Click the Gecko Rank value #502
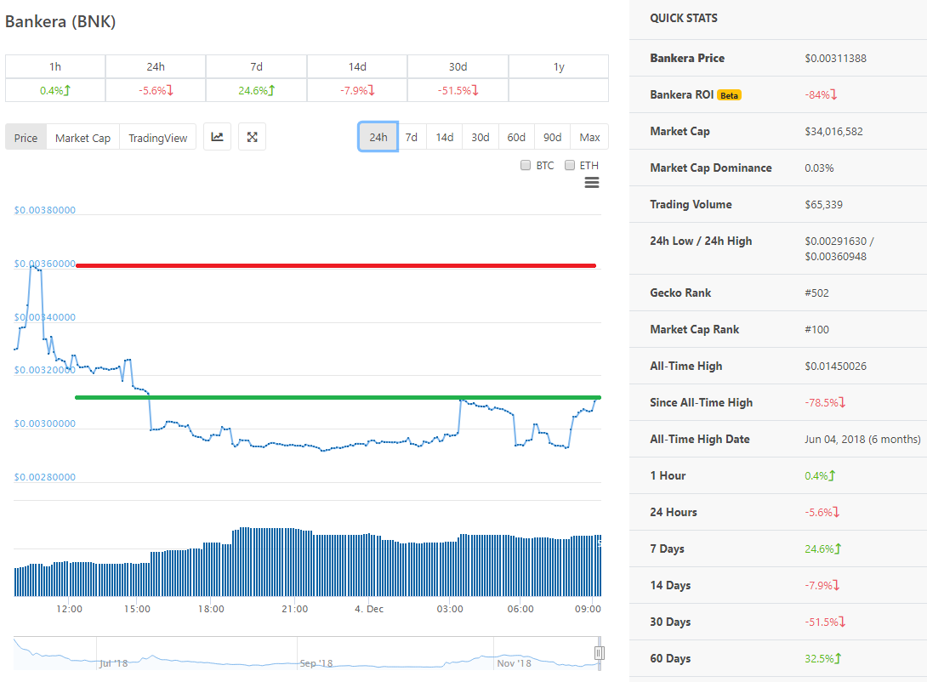 tap(816, 293)
